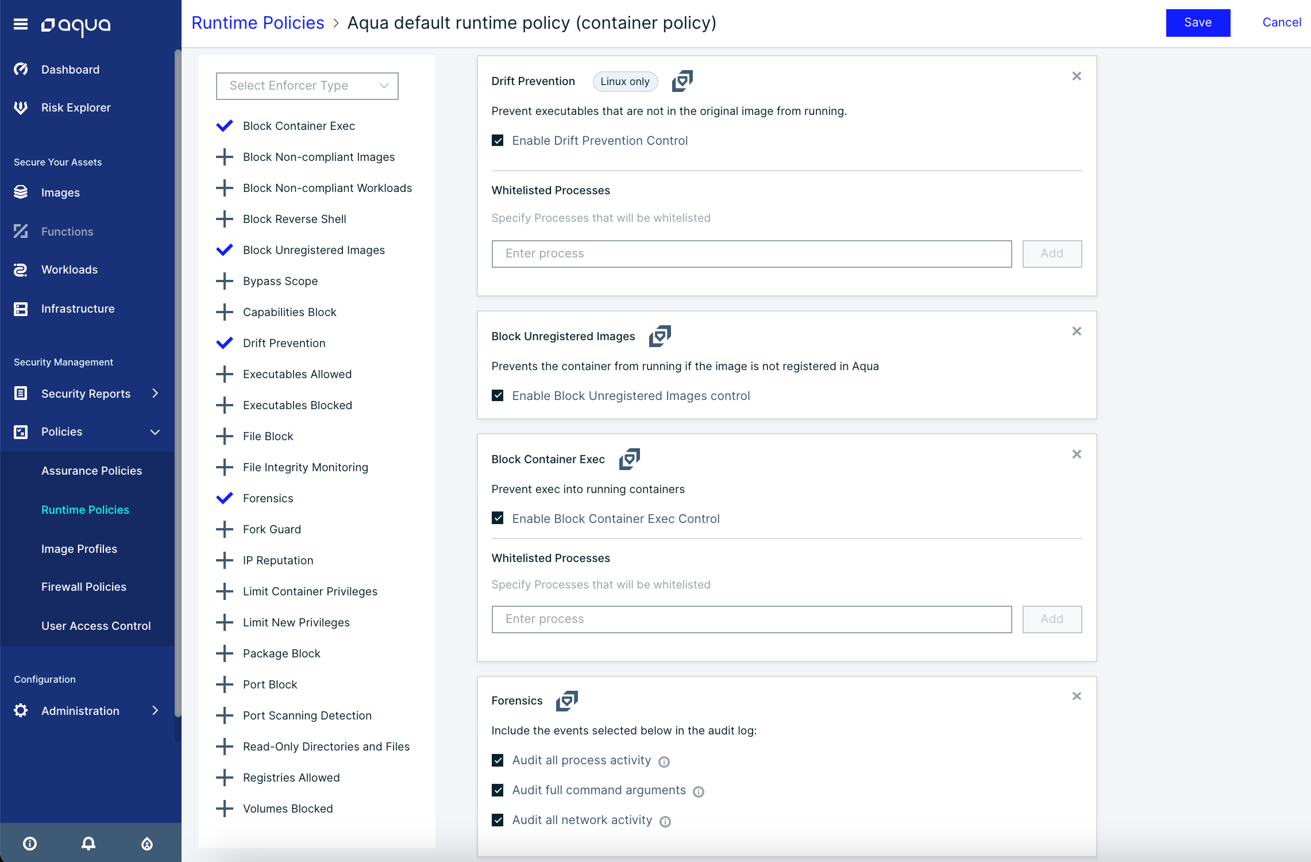Click the notifications bell icon
Viewport: 1311px width, 862px height.
coord(88,843)
